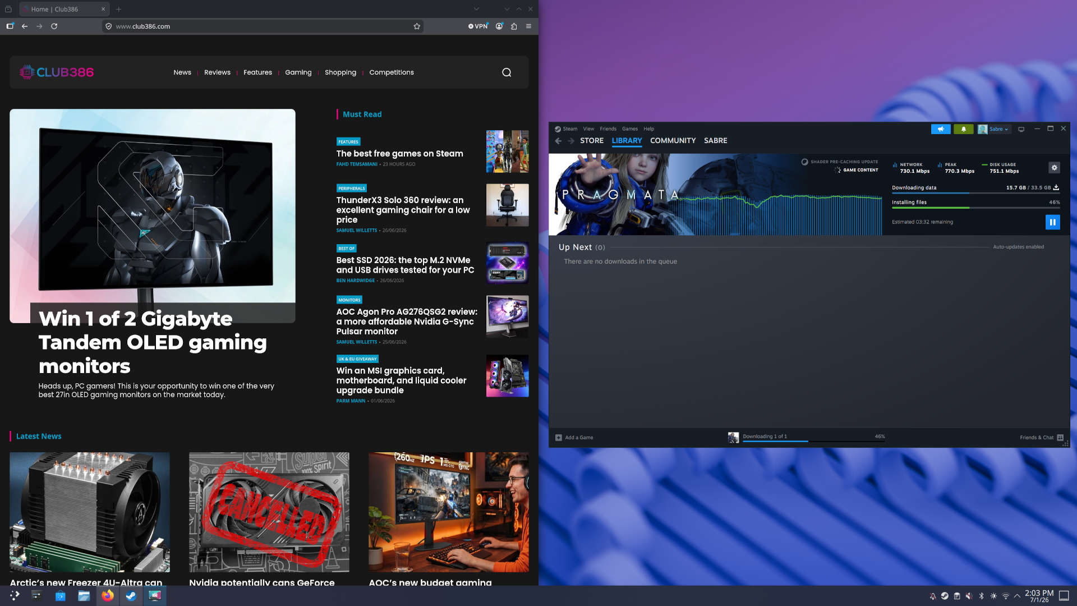Switch to Steam LIBRARY tab
The width and height of the screenshot is (1077, 606).
coord(627,141)
